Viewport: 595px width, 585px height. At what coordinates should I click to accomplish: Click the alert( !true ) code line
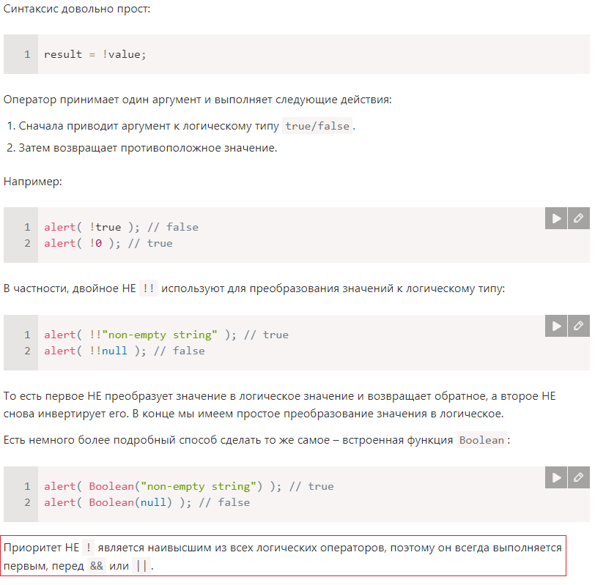pyautogui.click(x=121, y=227)
